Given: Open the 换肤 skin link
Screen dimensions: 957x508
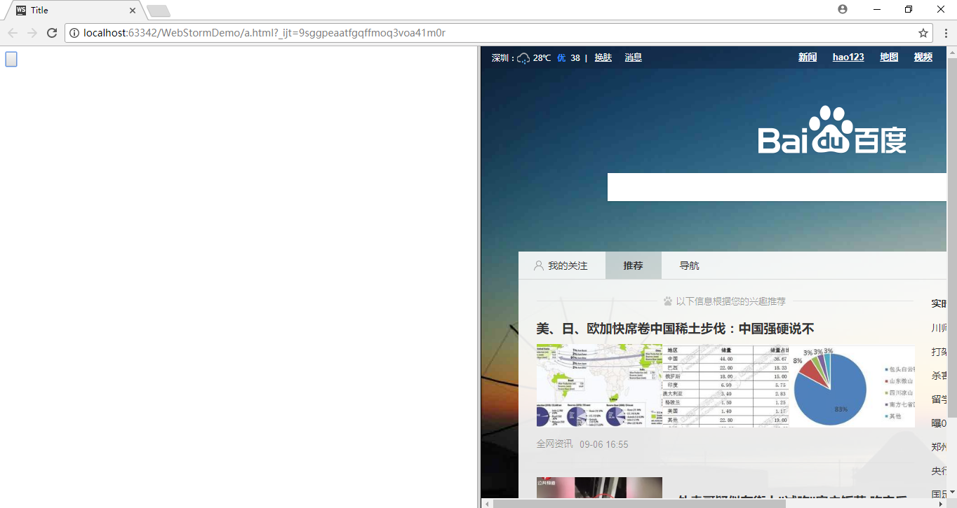Looking at the screenshot, I should (x=603, y=57).
